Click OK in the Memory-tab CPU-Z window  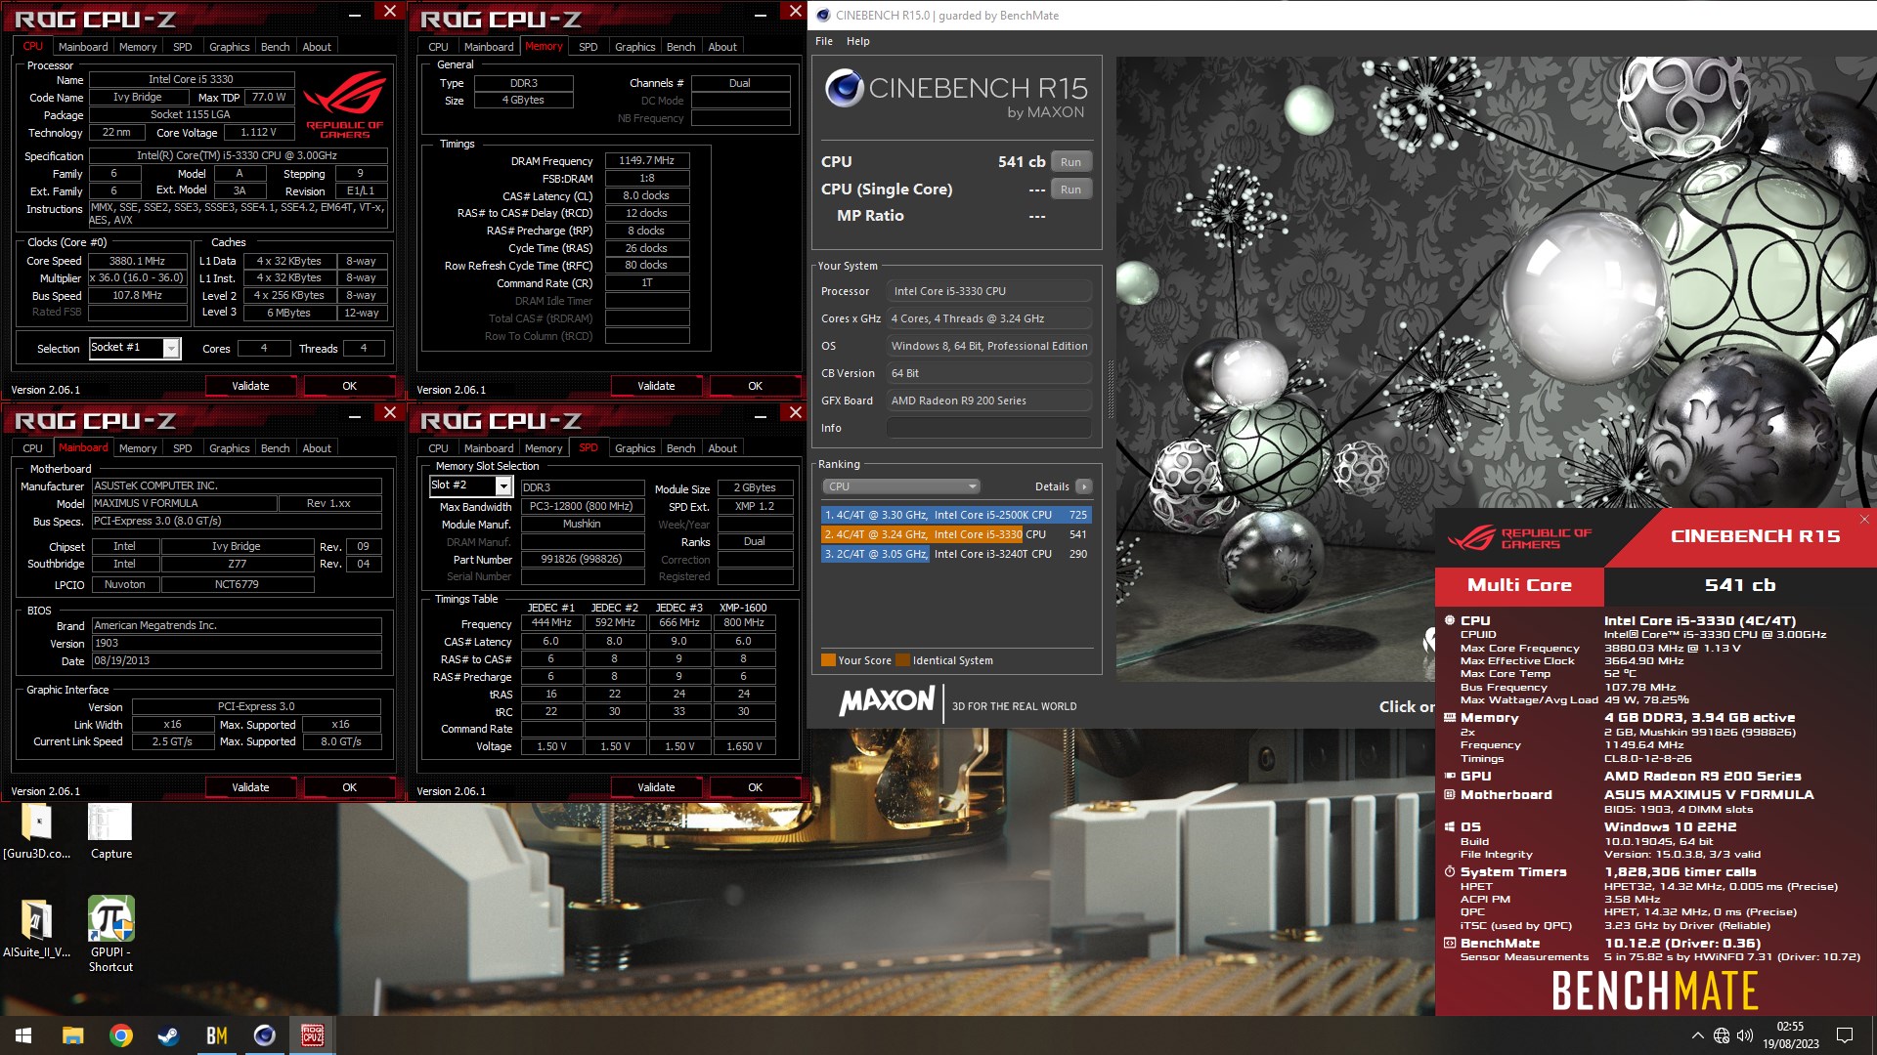coord(755,386)
